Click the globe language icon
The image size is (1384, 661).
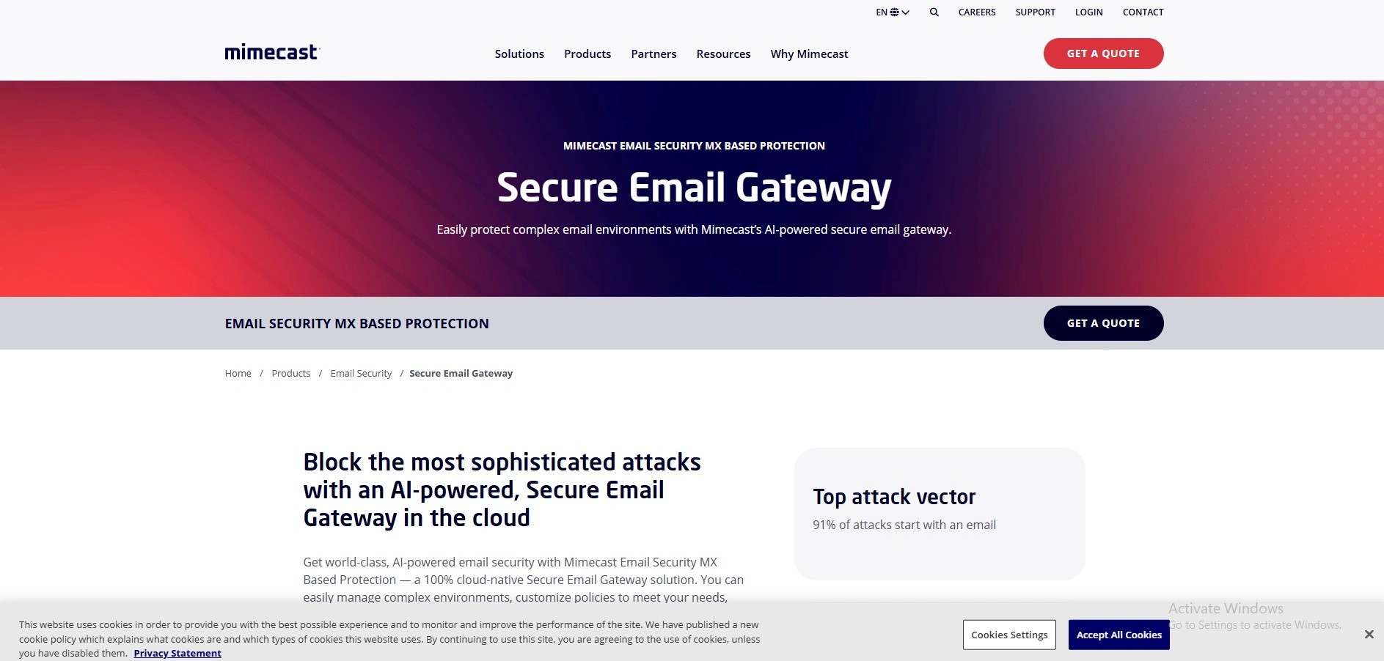893,12
